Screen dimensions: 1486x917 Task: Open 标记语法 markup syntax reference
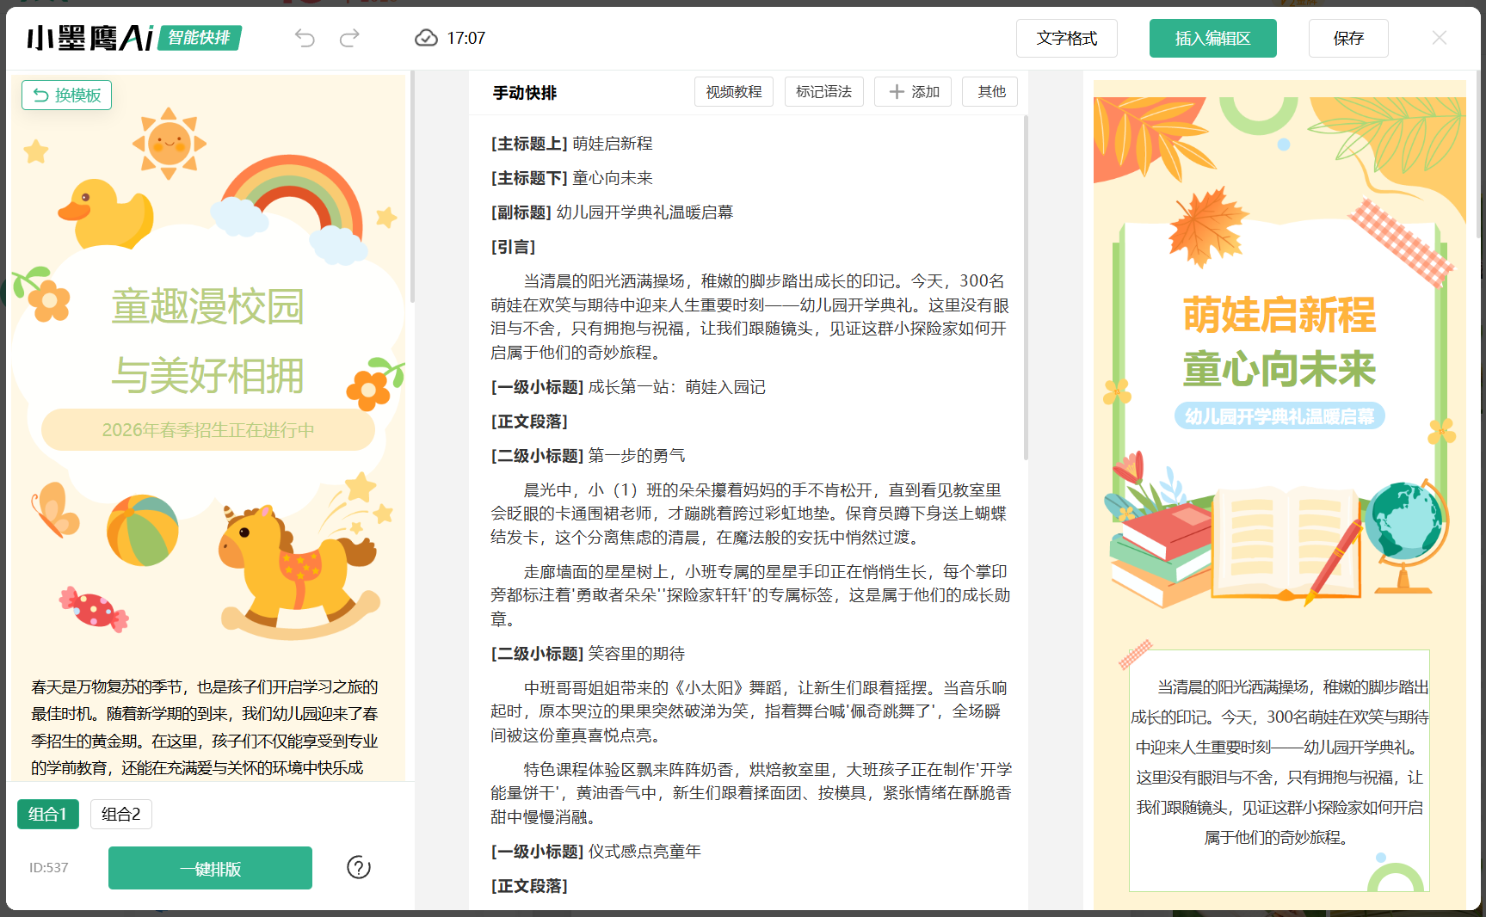pos(823,91)
